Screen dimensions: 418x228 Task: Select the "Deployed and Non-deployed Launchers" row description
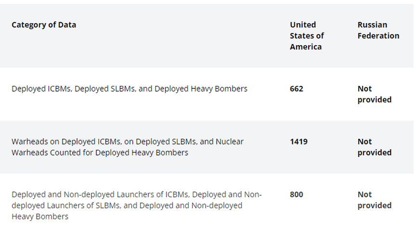click(x=136, y=205)
